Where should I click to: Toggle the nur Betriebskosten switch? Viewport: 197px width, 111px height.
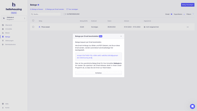click(x=65, y=14)
